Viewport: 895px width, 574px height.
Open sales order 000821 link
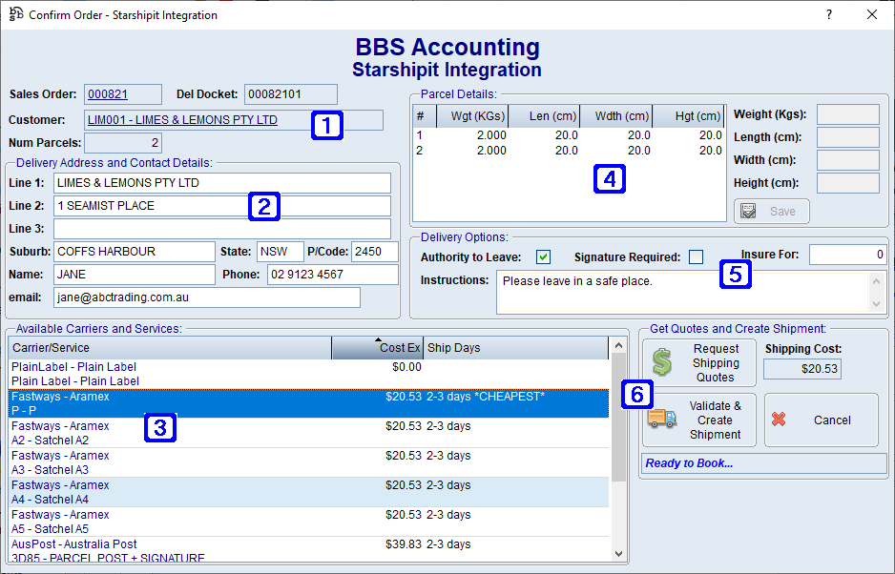point(108,94)
